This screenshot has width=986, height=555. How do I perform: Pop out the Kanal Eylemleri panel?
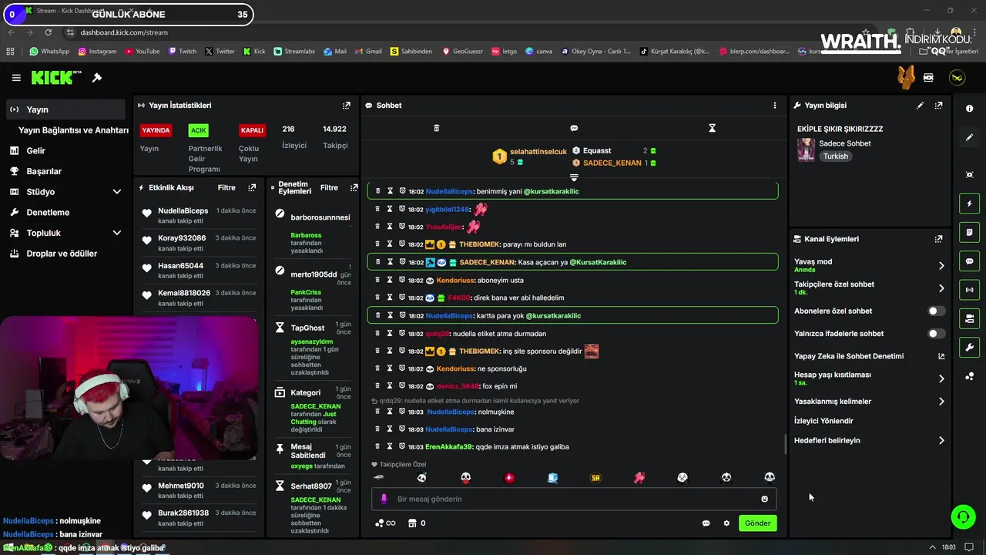tap(938, 239)
